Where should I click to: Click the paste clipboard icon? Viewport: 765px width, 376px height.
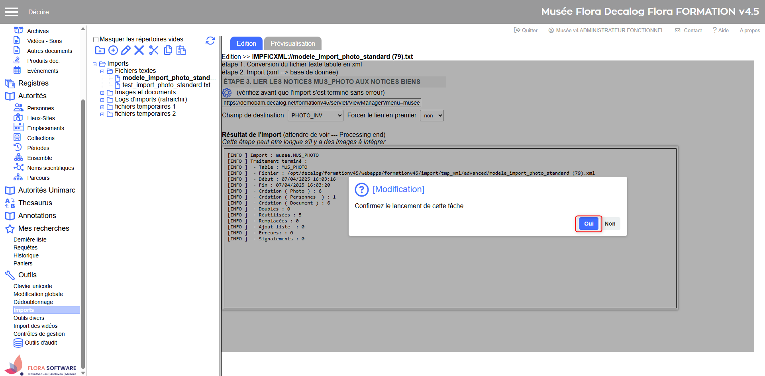tap(181, 50)
